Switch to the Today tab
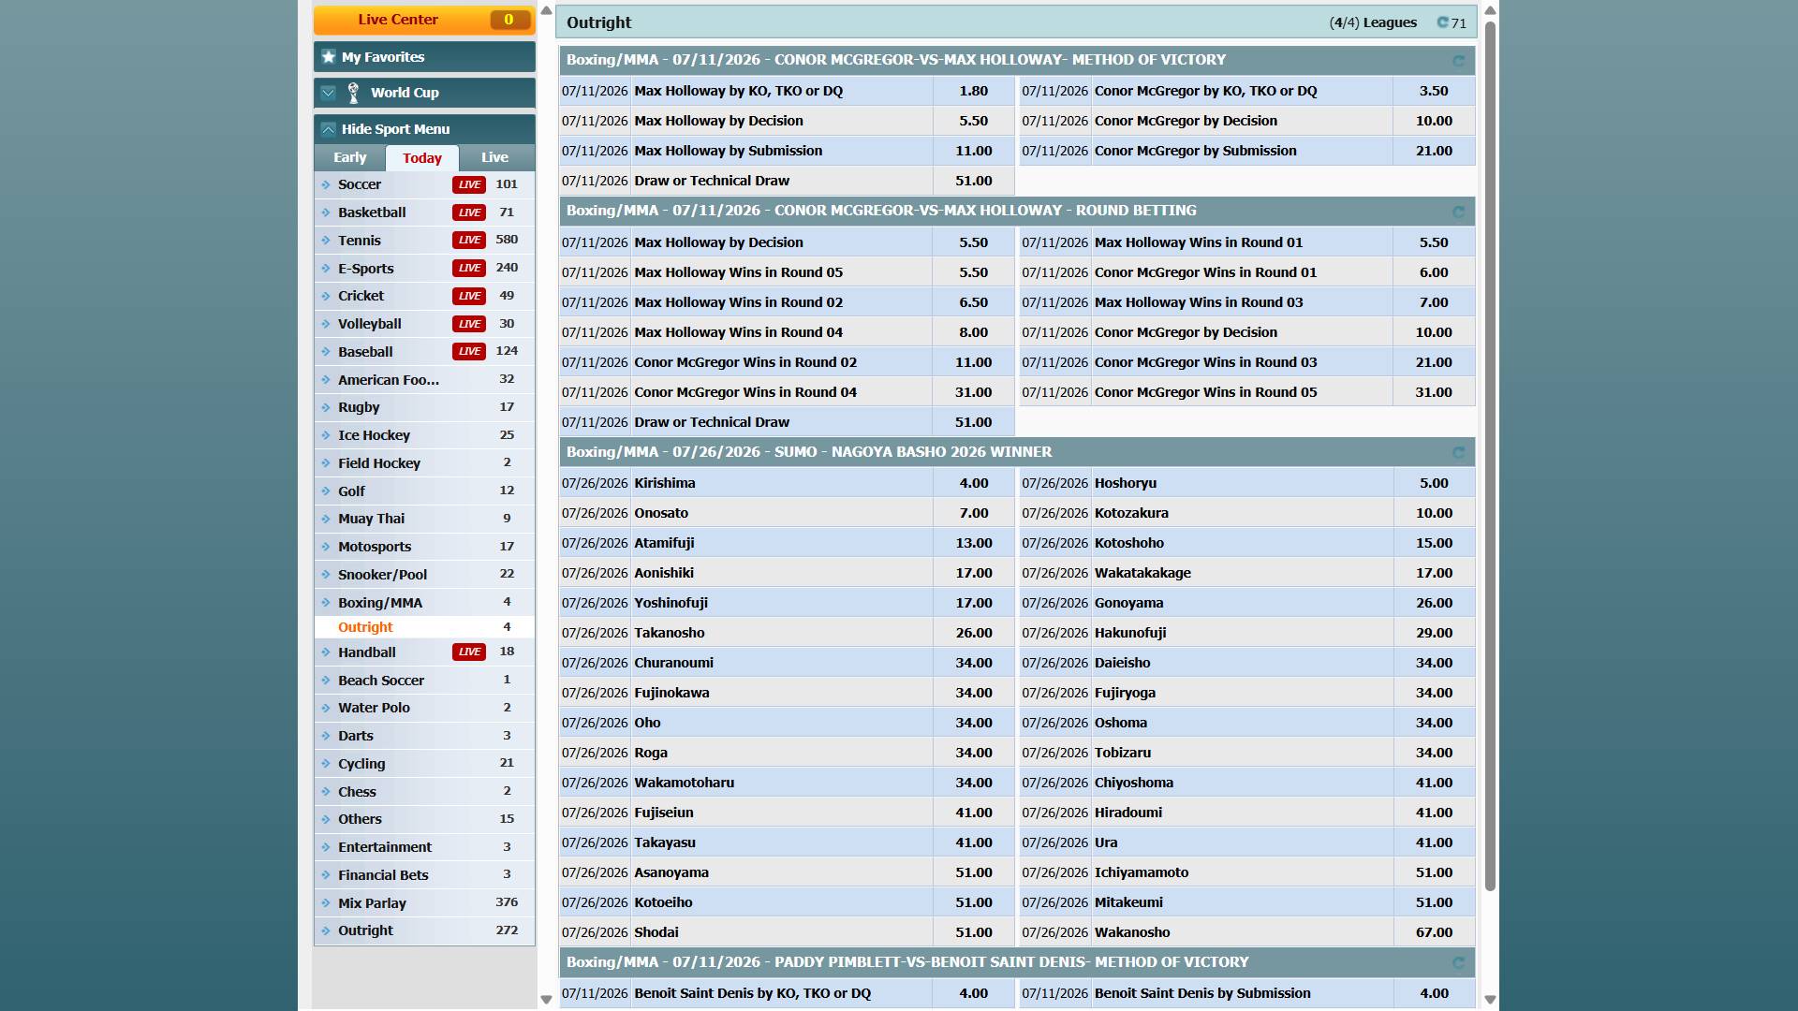This screenshot has width=1798, height=1011. [x=422, y=158]
